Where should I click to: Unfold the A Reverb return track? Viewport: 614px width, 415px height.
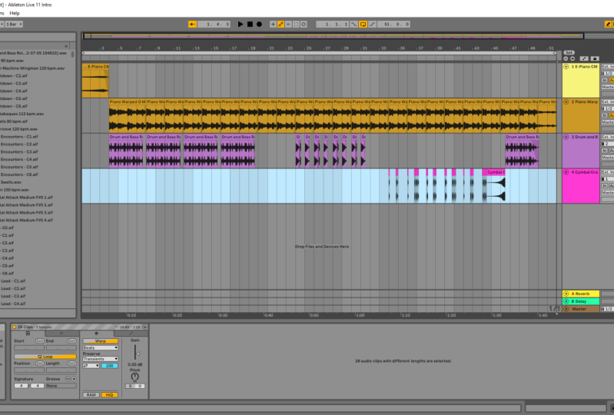566,294
